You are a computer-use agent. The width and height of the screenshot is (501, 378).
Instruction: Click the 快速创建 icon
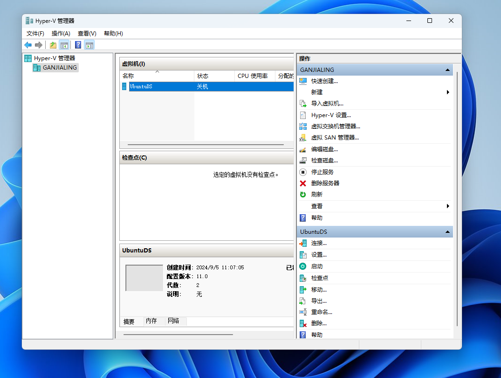(303, 81)
